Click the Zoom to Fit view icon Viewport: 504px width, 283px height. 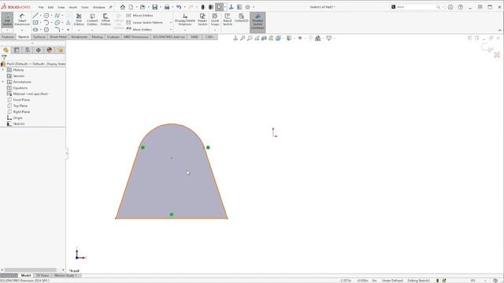(243, 39)
